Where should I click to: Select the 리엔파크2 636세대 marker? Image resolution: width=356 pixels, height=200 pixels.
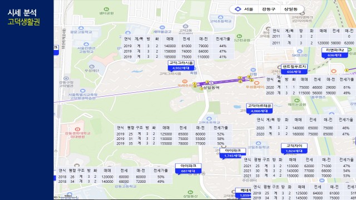pyautogui.click(x=335, y=53)
